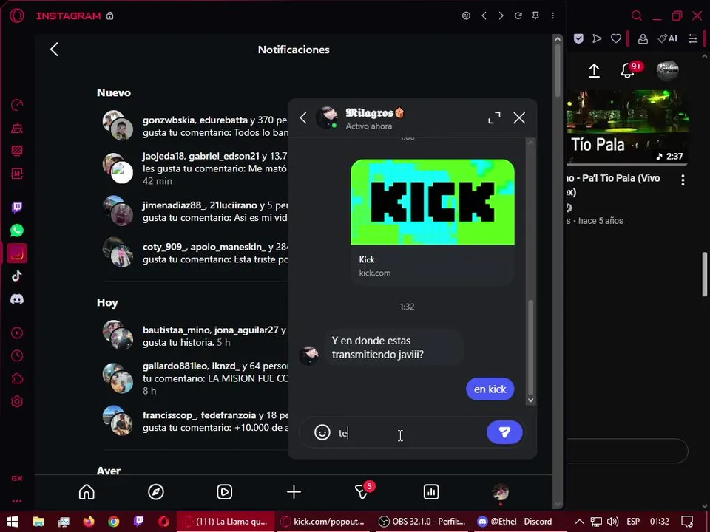
Task: Open francisscop_, fedefranzoia notification
Action: coord(195,421)
